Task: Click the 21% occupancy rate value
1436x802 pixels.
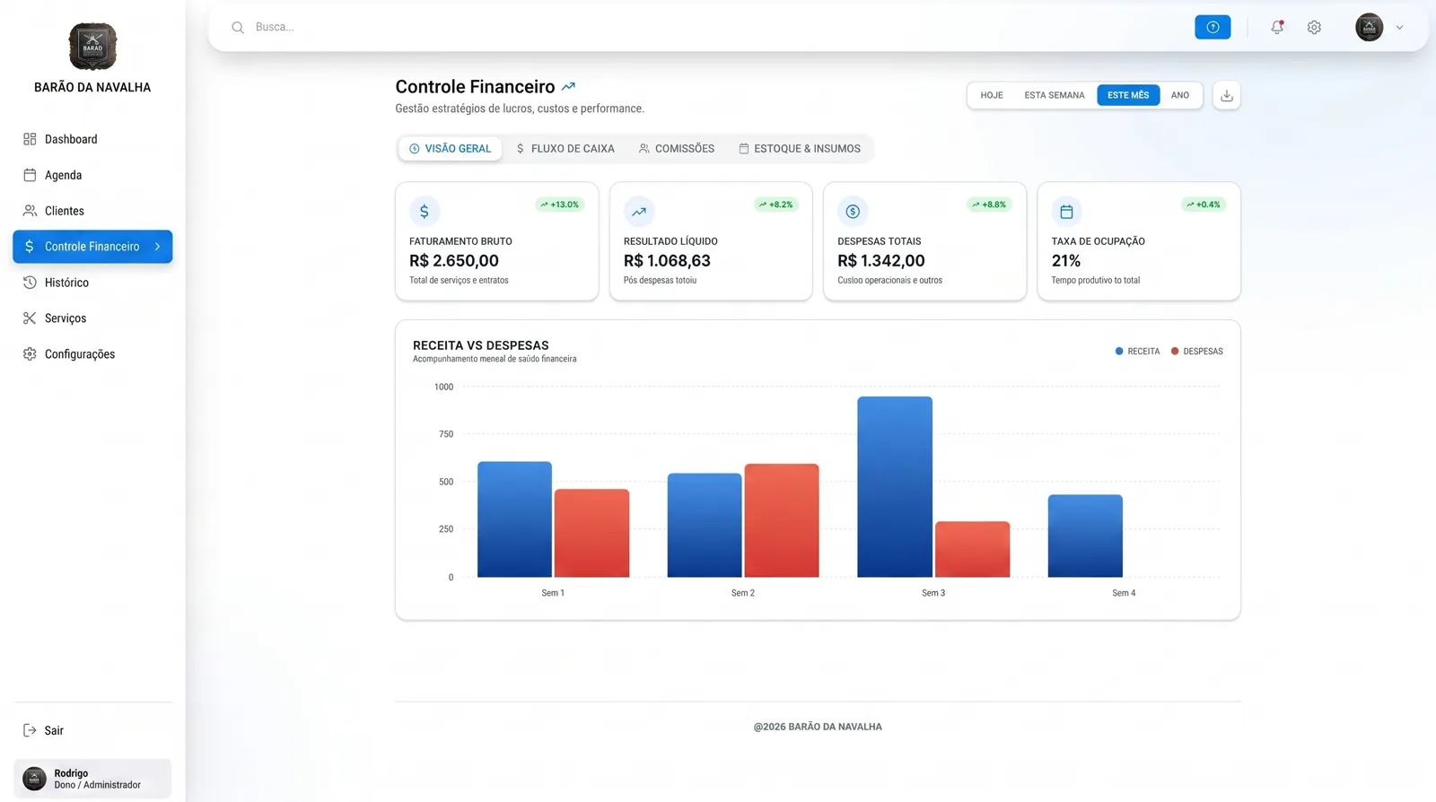Action: click(x=1066, y=261)
